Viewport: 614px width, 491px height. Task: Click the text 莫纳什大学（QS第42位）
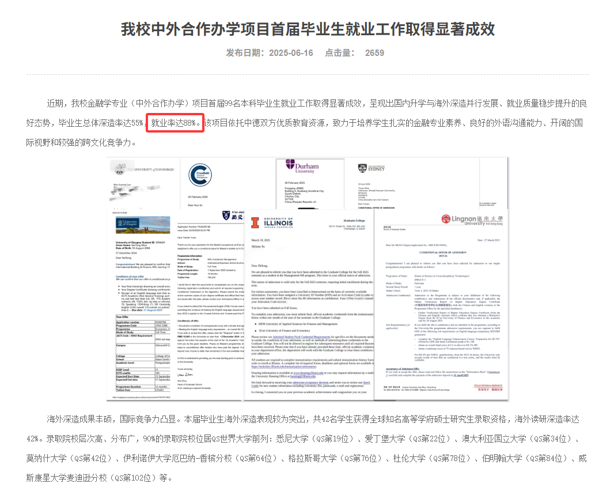pos(71,459)
